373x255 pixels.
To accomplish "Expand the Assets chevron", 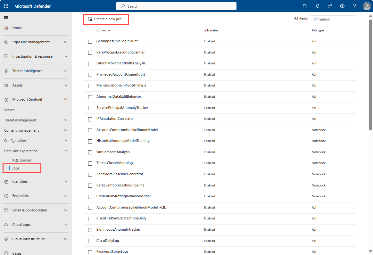I will pyautogui.click(x=66, y=86).
